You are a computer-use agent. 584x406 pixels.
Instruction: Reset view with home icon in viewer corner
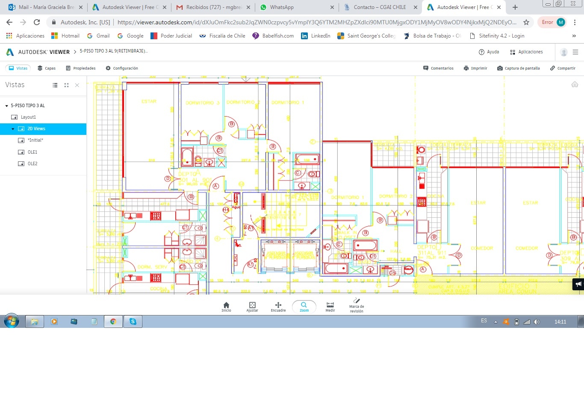(x=575, y=85)
